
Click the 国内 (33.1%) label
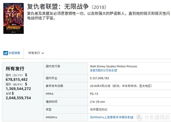point(14,75)
